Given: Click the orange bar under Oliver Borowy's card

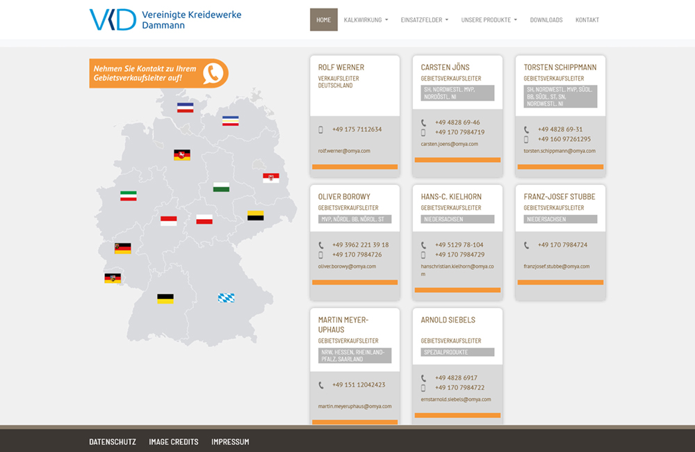Looking at the screenshot, I should click(x=354, y=282).
